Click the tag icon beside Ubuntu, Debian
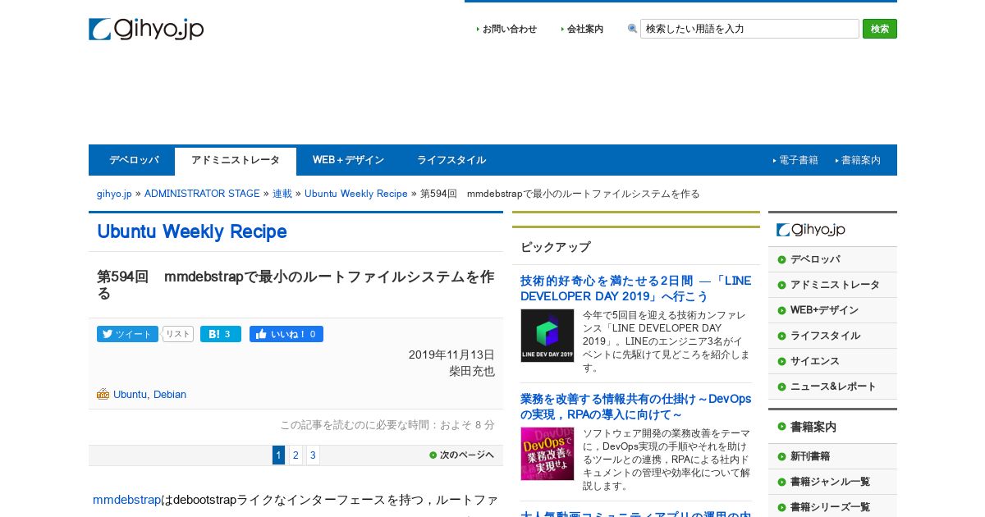 pos(103,395)
